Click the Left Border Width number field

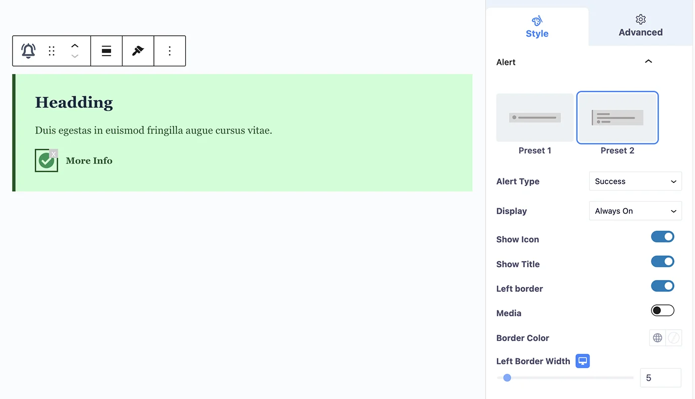click(x=661, y=378)
